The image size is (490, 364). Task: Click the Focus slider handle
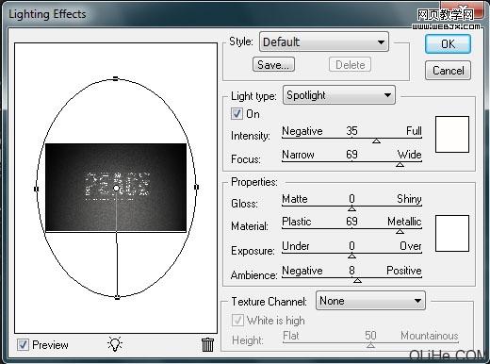(x=400, y=164)
